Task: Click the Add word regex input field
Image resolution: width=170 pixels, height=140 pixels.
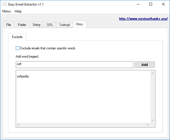Action: [x=74, y=64]
